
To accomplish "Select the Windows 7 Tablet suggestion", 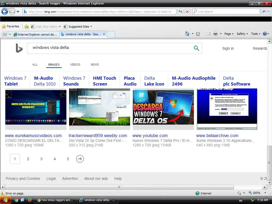I will click(x=15, y=81).
